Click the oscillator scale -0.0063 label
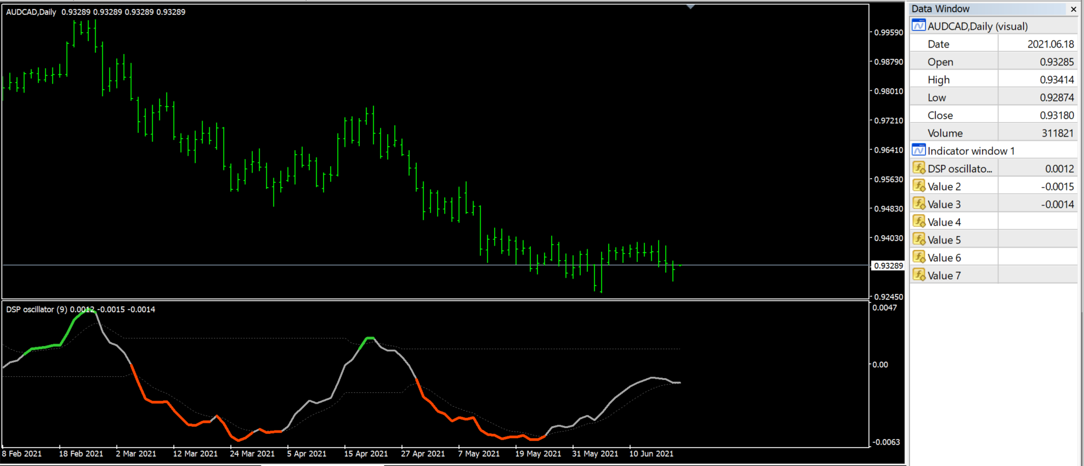Screen dimensions: 1084x466 coord(886,442)
